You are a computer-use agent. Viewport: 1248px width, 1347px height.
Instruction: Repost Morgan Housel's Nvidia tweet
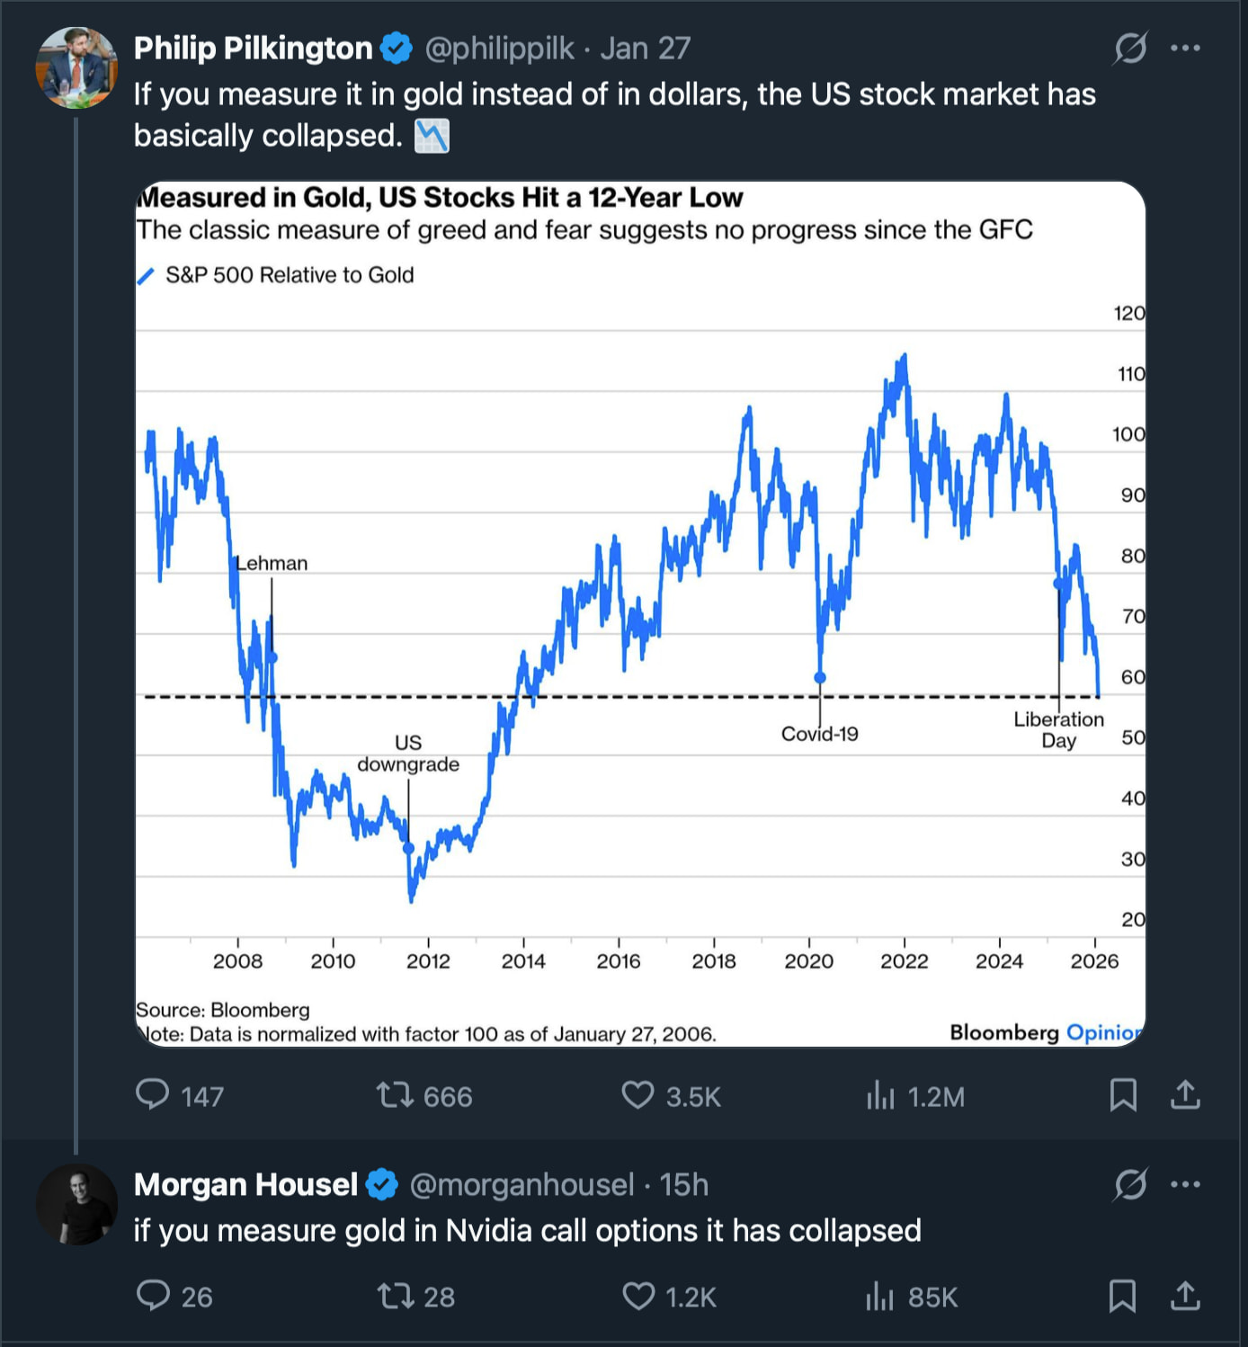pyautogui.click(x=395, y=1296)
